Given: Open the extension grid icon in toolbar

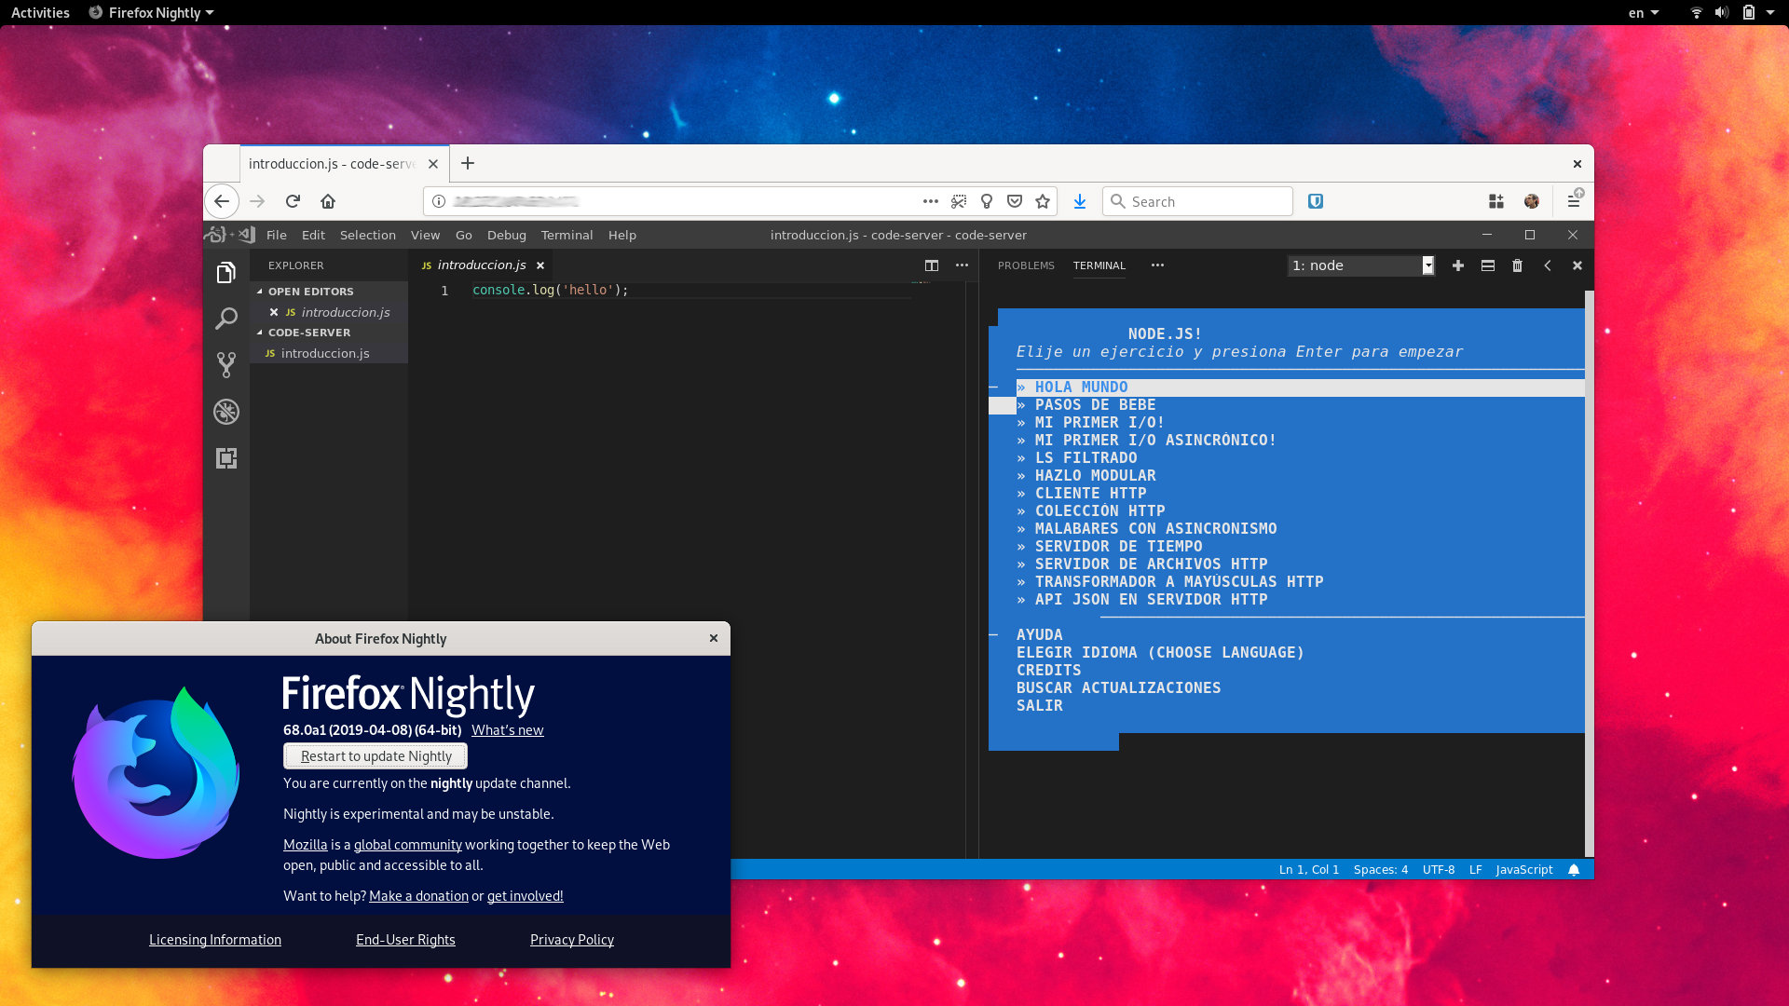Looking at the screenshot, I should tap(1496, 201).
